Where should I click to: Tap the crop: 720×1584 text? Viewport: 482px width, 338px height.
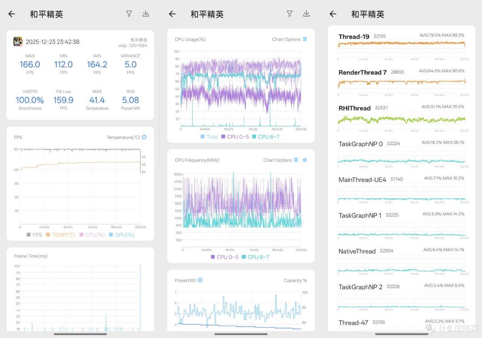tap(133, 45)
